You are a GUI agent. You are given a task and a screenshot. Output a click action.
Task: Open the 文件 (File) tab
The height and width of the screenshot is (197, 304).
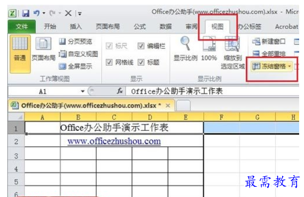(22, 27)
